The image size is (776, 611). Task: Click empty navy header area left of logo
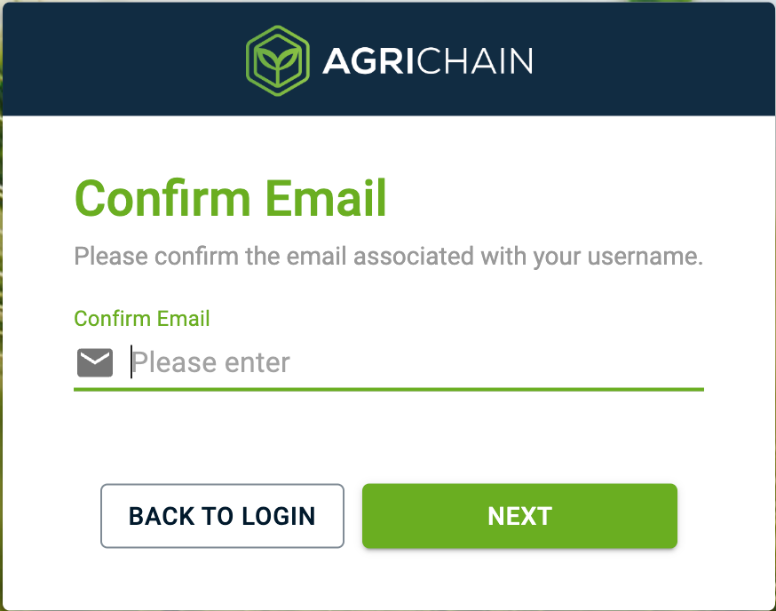tap(115, 60)
